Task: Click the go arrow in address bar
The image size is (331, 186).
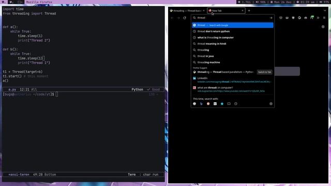Action: (271, 18)
